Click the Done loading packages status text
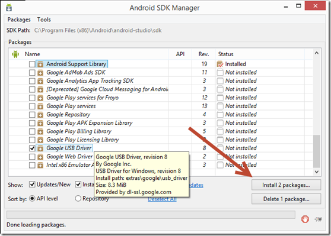Screen dimensions: 331x236 [x=36, y=225]
